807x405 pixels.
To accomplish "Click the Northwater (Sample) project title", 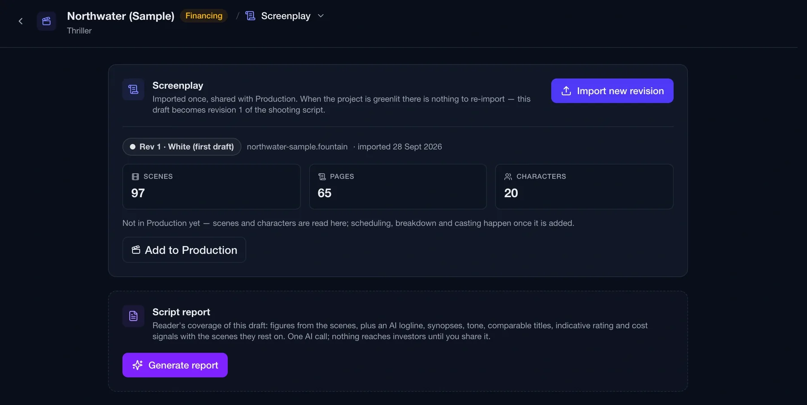I will (121, 16).
